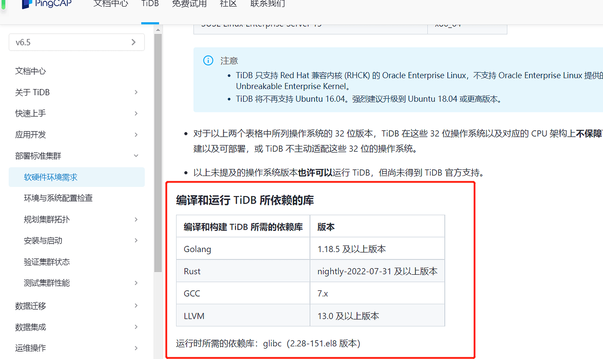Click the 1.18.5 及以上版本 cell
The image size is (603, 359).
[x=378, y=249]
